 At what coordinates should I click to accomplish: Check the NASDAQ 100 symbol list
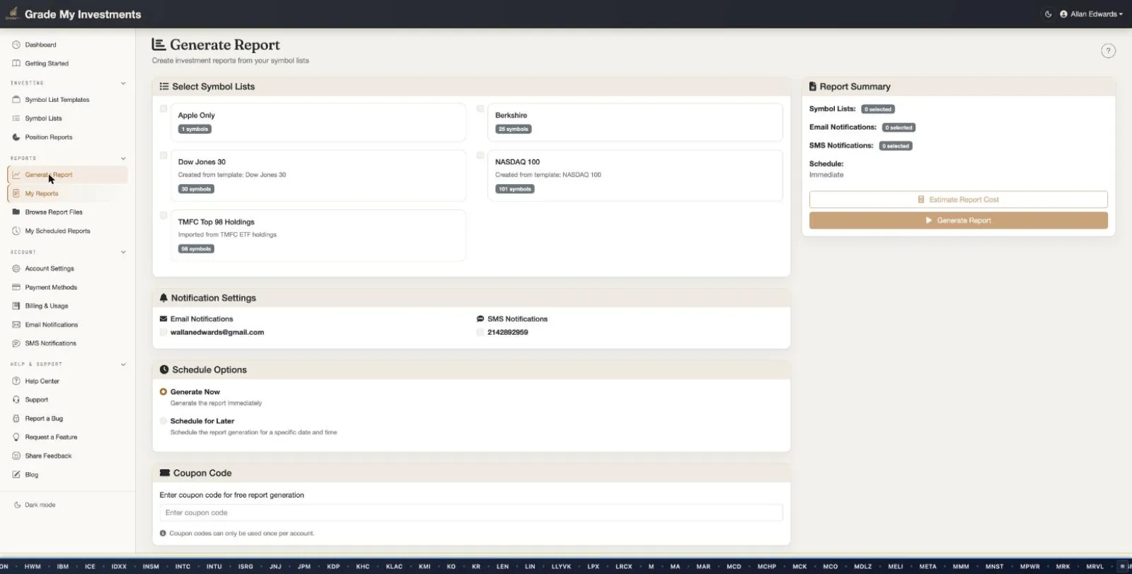tap(480, 156)
